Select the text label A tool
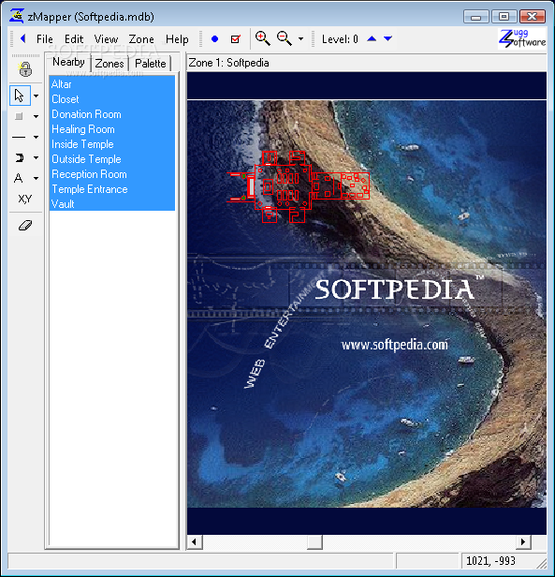The height and width of the screenshot is (577, 555). click(19, 179)
